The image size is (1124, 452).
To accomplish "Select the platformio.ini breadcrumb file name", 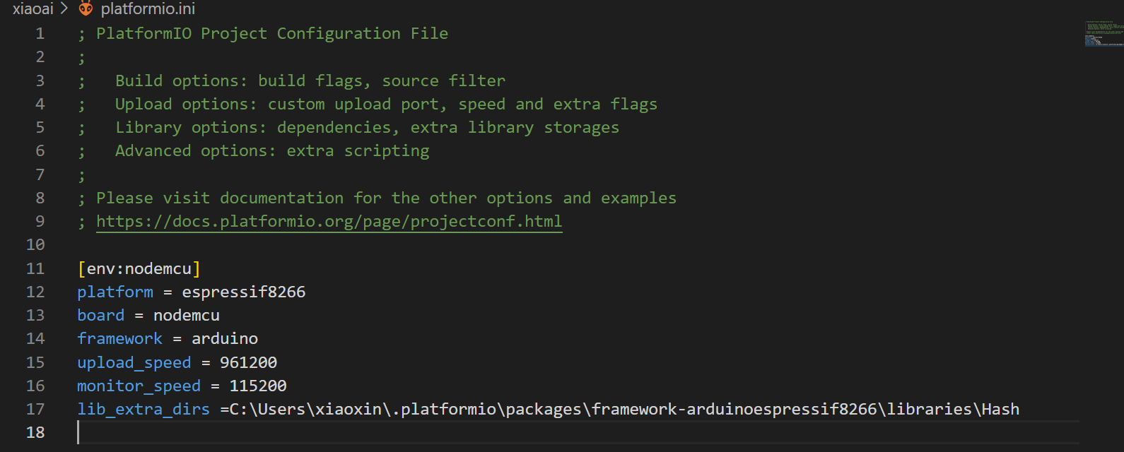I will click(148, 8).
